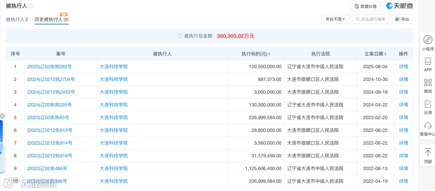Click 大连科技学院 in row 5

click(114, 118)
